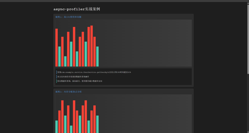Click the shortest teal bar in 案例2 chart
Viewport: 249px width, 133px height.
coord(71,129)
